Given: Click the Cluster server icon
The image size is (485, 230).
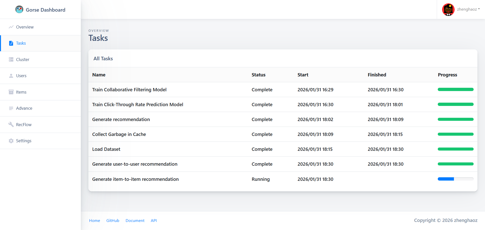Looking at the screenshot, I should 11,60.
